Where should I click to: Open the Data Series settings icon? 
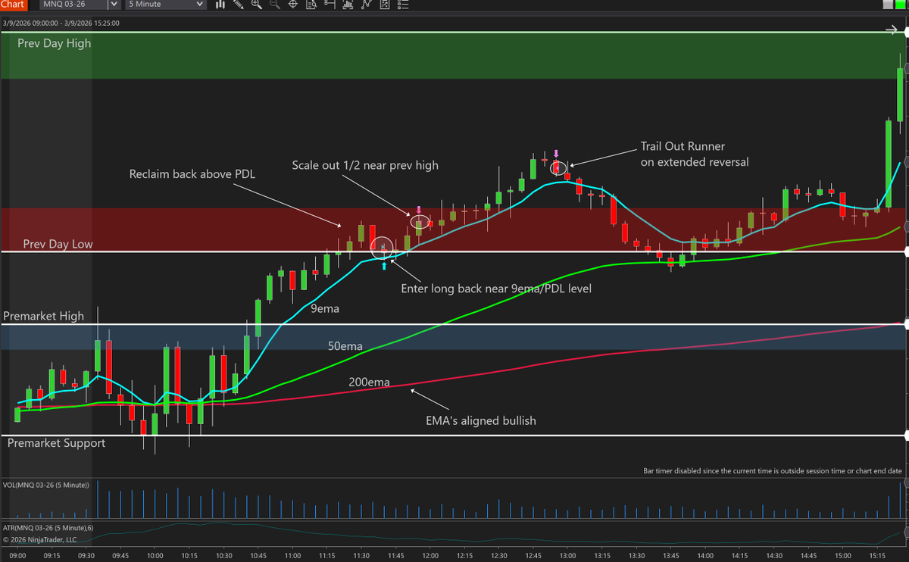[x=311, y=5]
